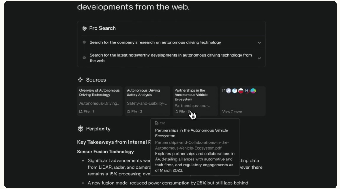Click the PDF file icon on source 2
This screenshot has width=340, height=189.
pos(128,112)
